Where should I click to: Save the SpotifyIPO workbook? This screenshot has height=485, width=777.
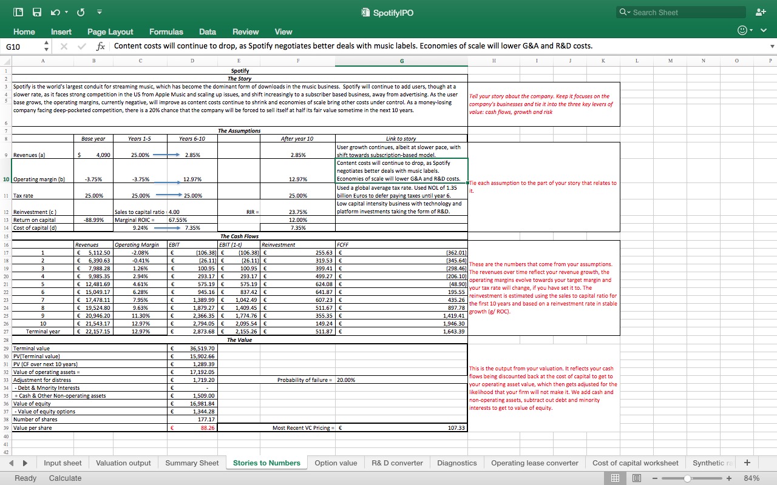point(35,12)
